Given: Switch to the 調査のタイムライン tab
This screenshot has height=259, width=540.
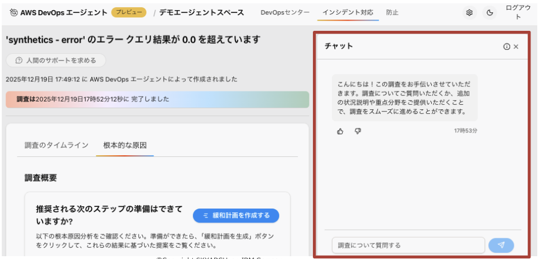Looking at the screenshot, I should (56, 145).
